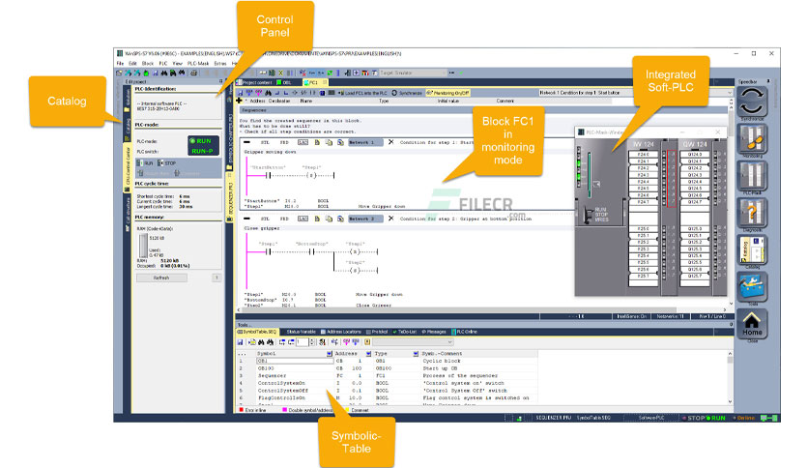
Task: Open the PLC-Mask menu
Action: [198, 64]
